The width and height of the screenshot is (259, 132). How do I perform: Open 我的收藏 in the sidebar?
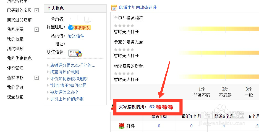click(x=15, y=39)
